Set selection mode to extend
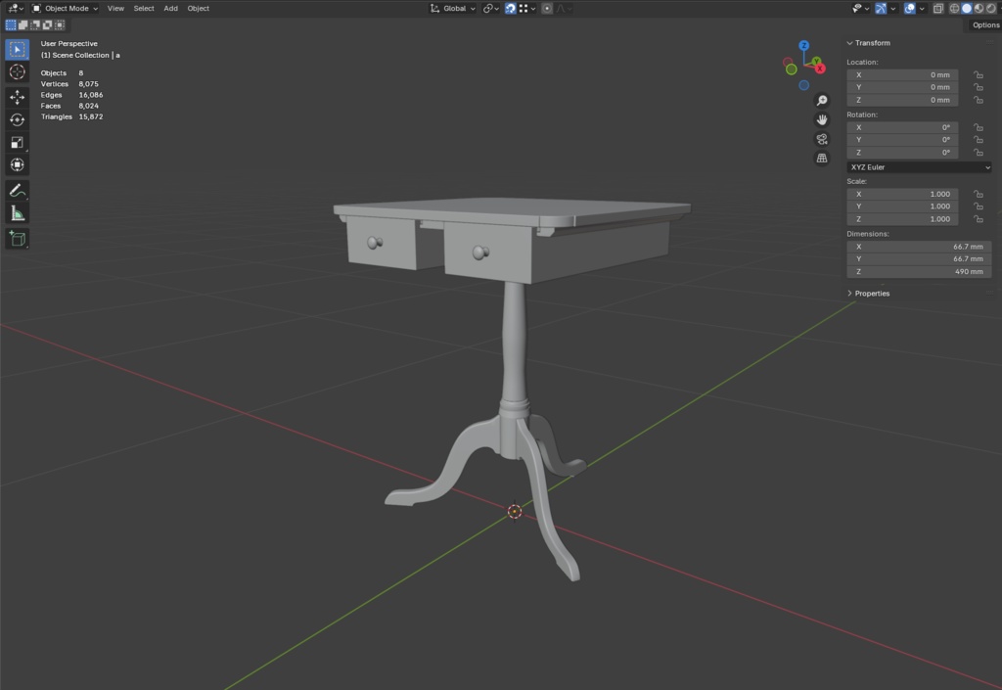The image size is (1002, 690). pos(23,24)
